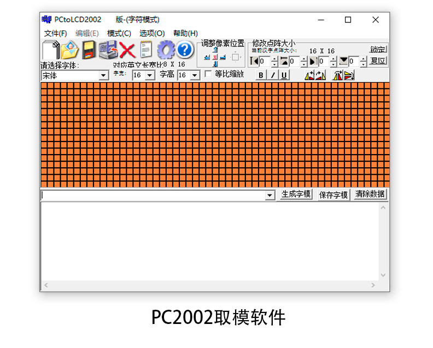Click the horizontal scrollbar right arrow
Viewport: 433px width, 348px height.
373,285
